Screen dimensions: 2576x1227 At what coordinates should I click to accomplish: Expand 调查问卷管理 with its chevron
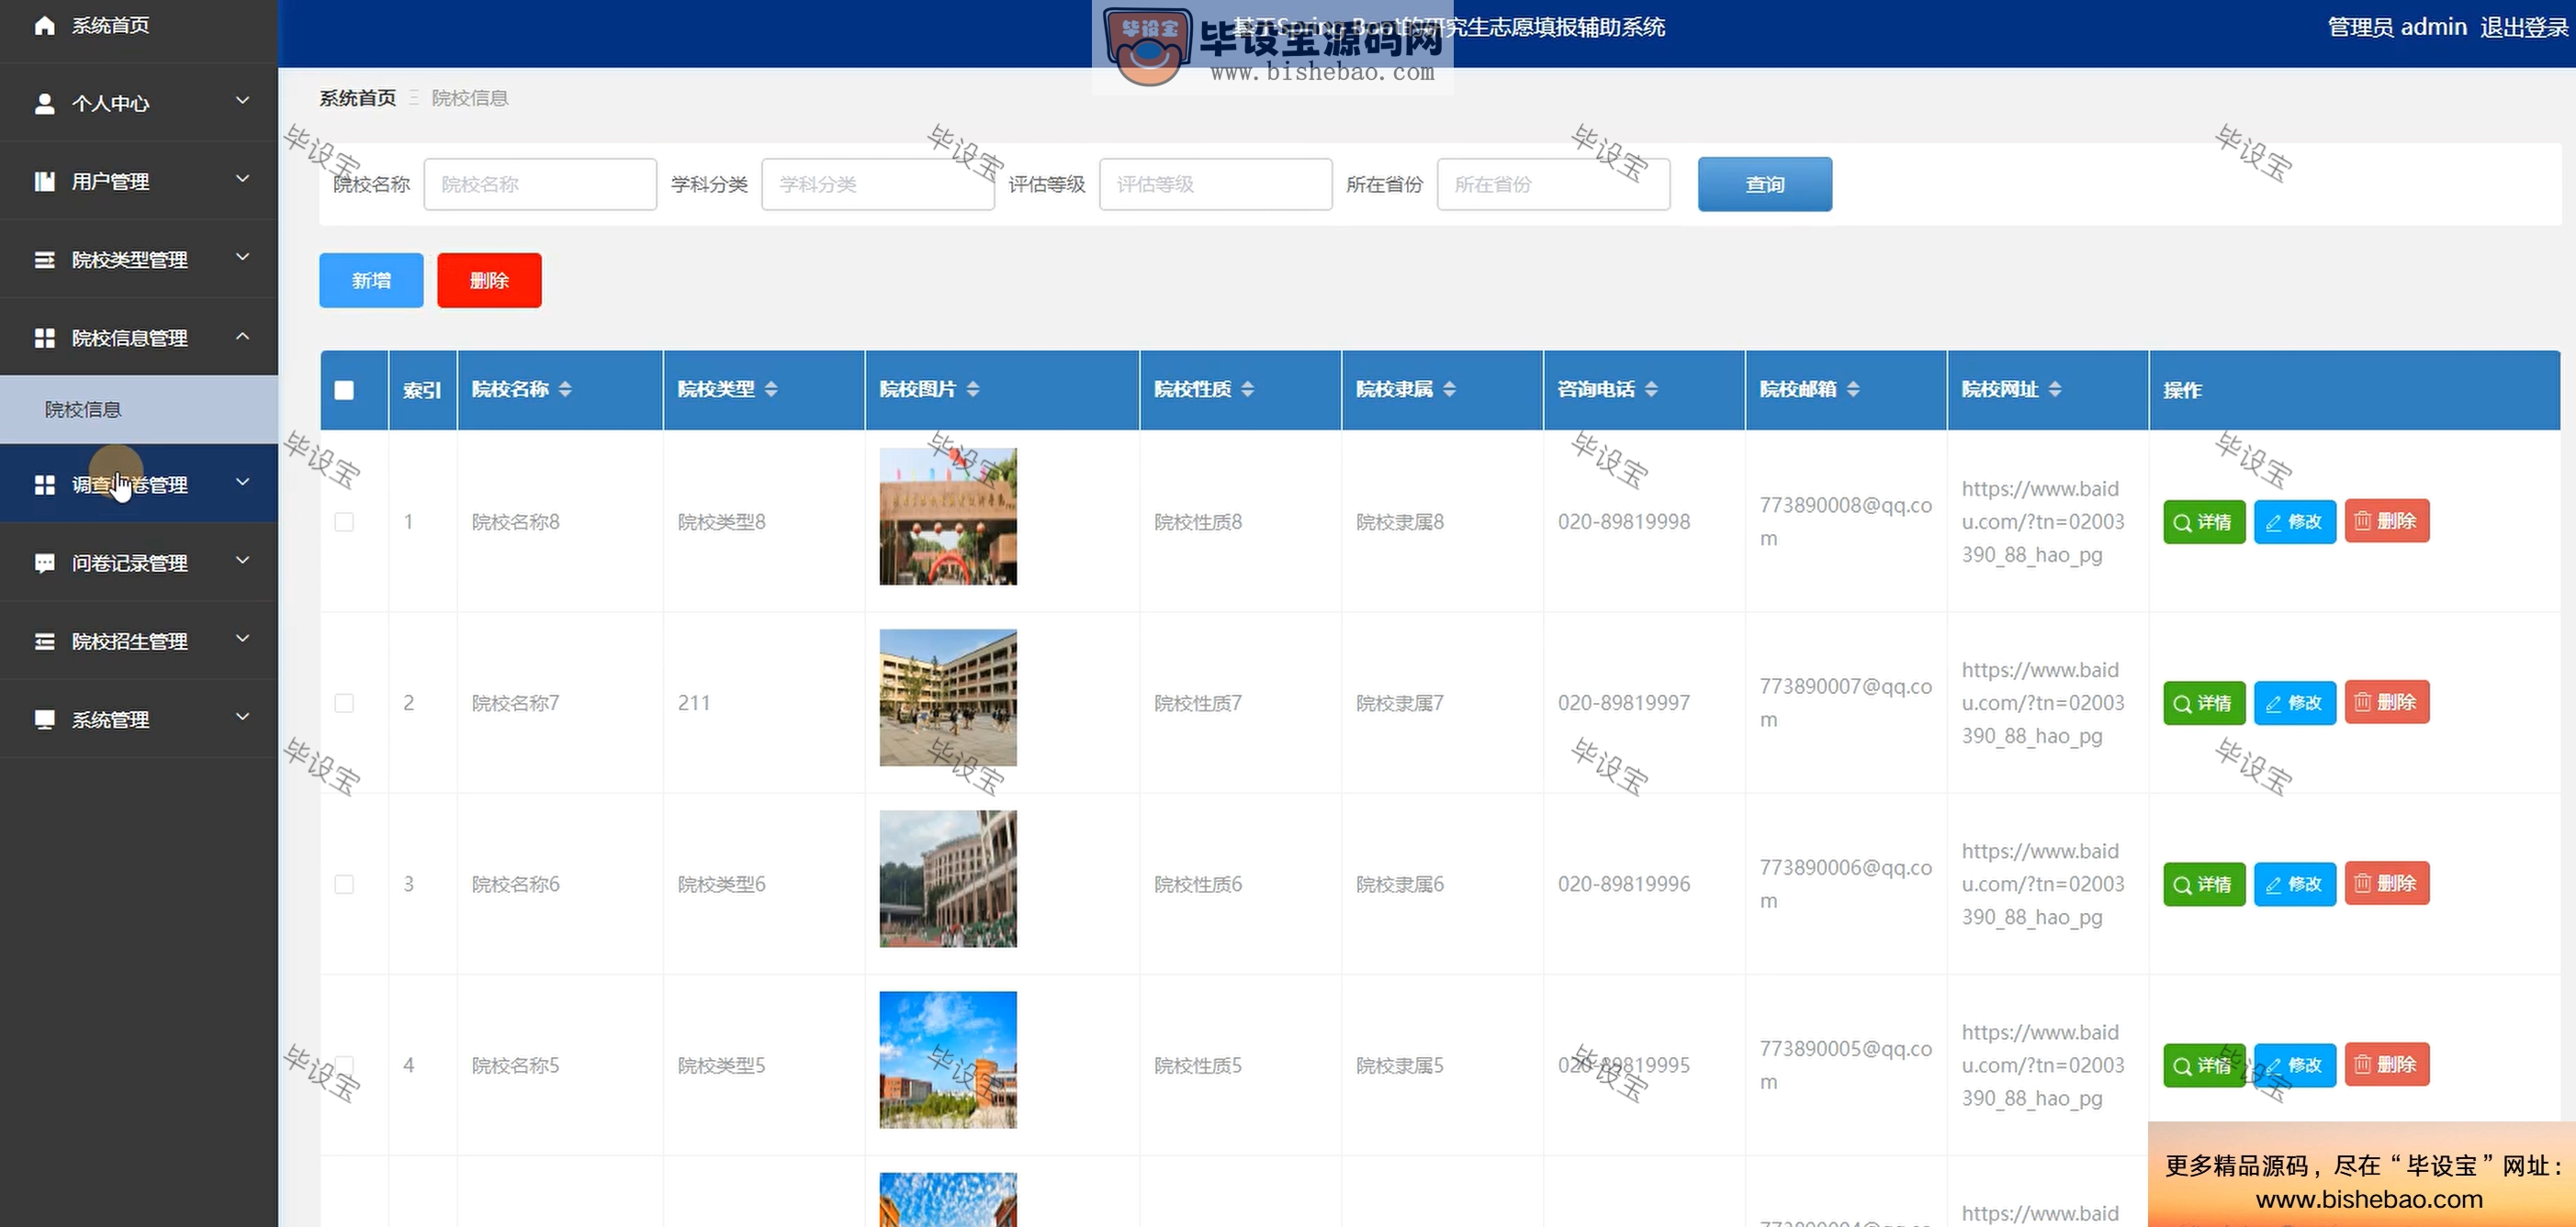pyautogui.click(x=242, y=482)
